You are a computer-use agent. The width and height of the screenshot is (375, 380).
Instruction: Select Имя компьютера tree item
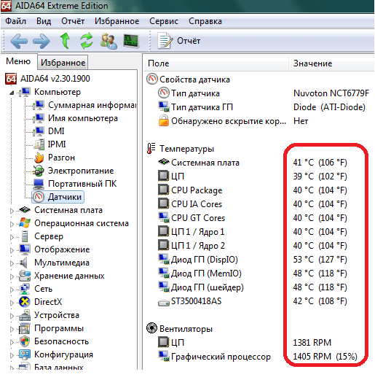point(83,118)
